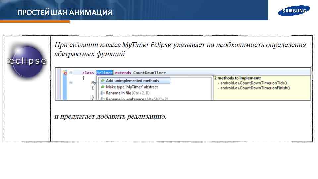Choose 'Add unimplemented methods' quick fix
Screen dimensions: 318x179
[135, 81]
